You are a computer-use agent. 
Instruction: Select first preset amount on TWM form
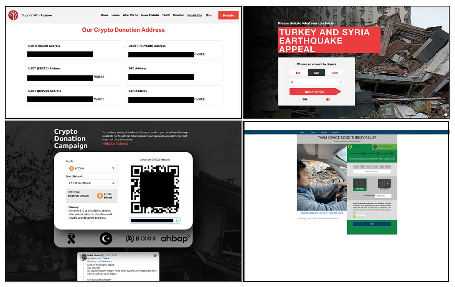[x=356, y=167]
